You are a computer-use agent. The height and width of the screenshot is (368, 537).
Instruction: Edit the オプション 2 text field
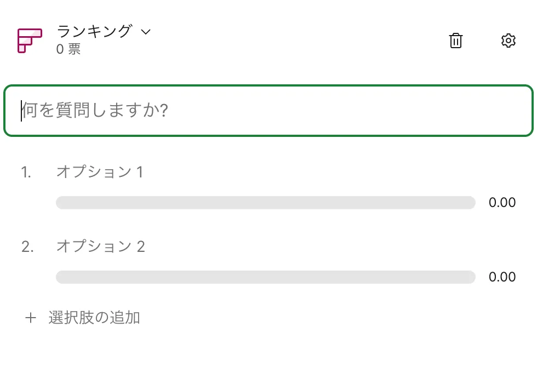tap(100, 246)
